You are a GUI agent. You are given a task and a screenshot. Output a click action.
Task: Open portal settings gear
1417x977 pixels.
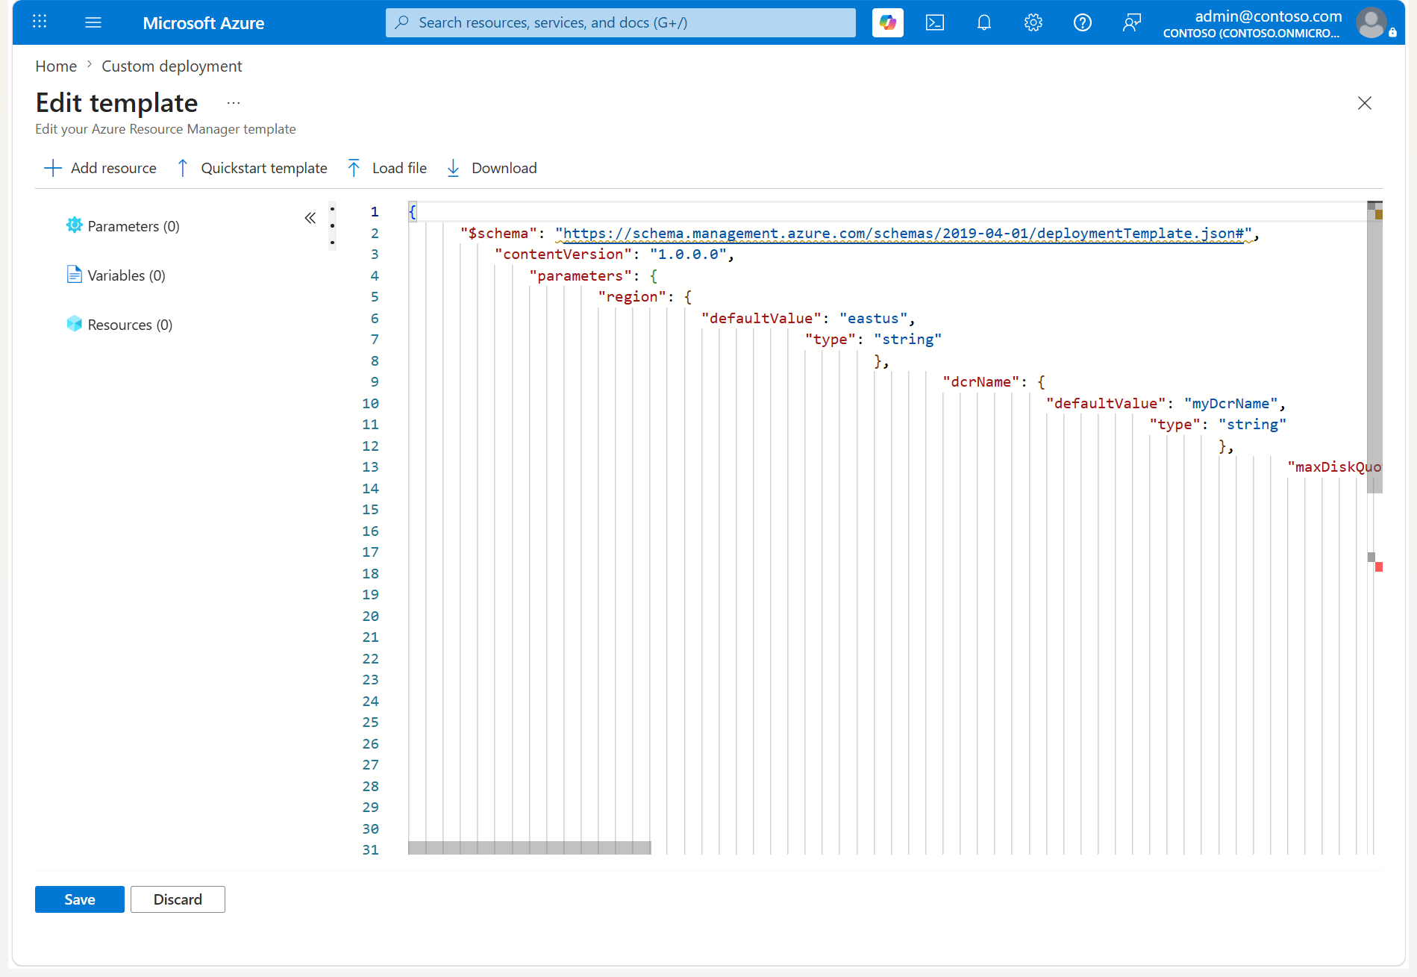pyautogui.click(x=1033, y=22)
